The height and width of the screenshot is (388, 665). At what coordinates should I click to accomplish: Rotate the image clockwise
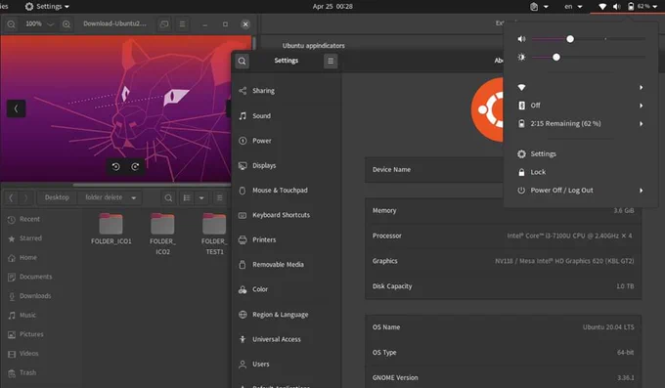(x=135, y=167)
